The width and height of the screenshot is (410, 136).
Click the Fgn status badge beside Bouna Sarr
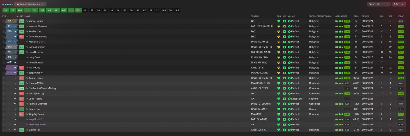coord(21,109)
